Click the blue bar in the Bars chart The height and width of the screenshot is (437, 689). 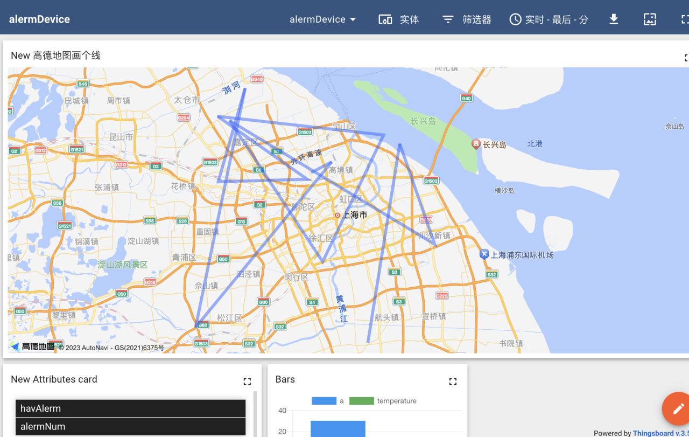[338, 429]
